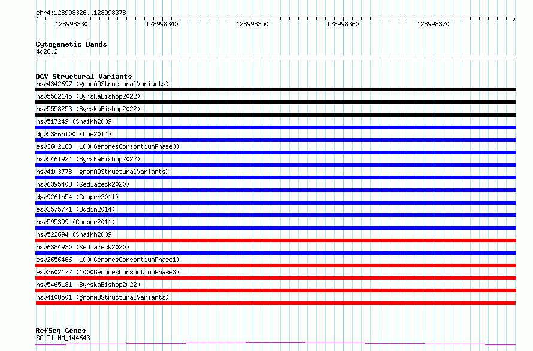The image size is (533, 351).
Task: Select the Cytogenetic Bands track title
Action: click(x=71, y=44)
